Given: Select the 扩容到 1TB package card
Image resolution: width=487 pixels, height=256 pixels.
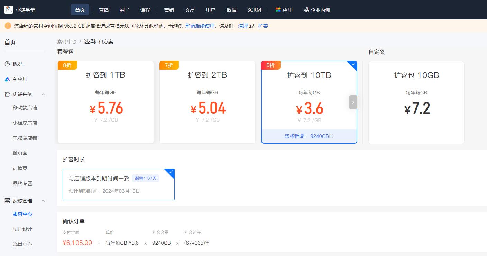Looking at the screenshot, I should (106, 102).
